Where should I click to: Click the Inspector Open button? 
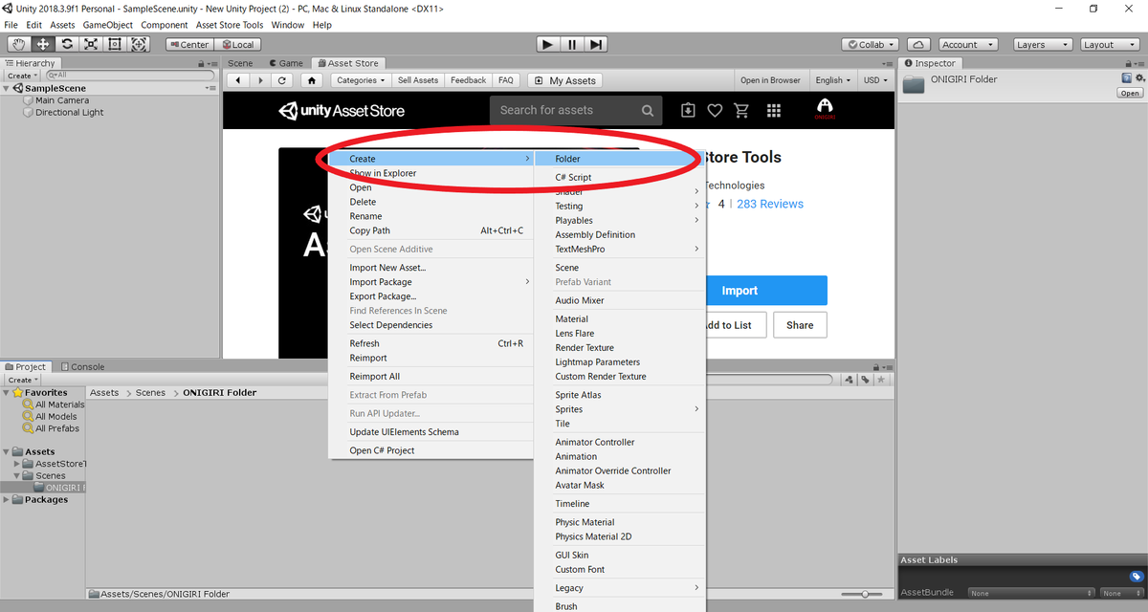[1130, 93]
